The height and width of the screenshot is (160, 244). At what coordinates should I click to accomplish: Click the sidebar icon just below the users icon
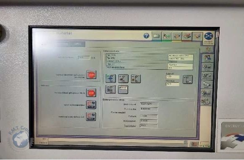[207, 67]
